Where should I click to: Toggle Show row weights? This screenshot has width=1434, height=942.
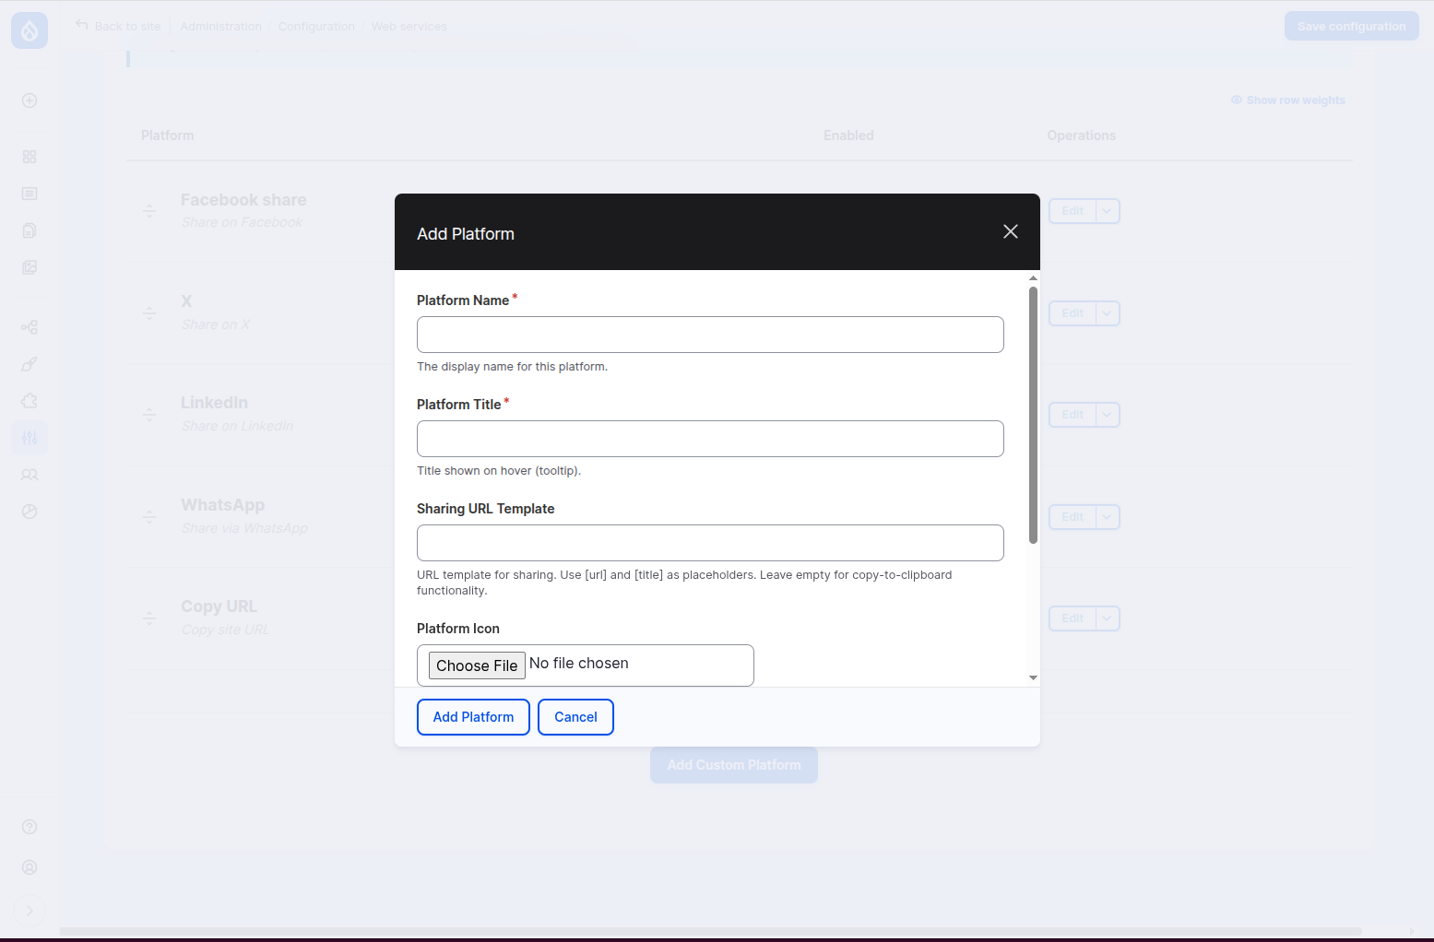click(x=1288, y=100)
